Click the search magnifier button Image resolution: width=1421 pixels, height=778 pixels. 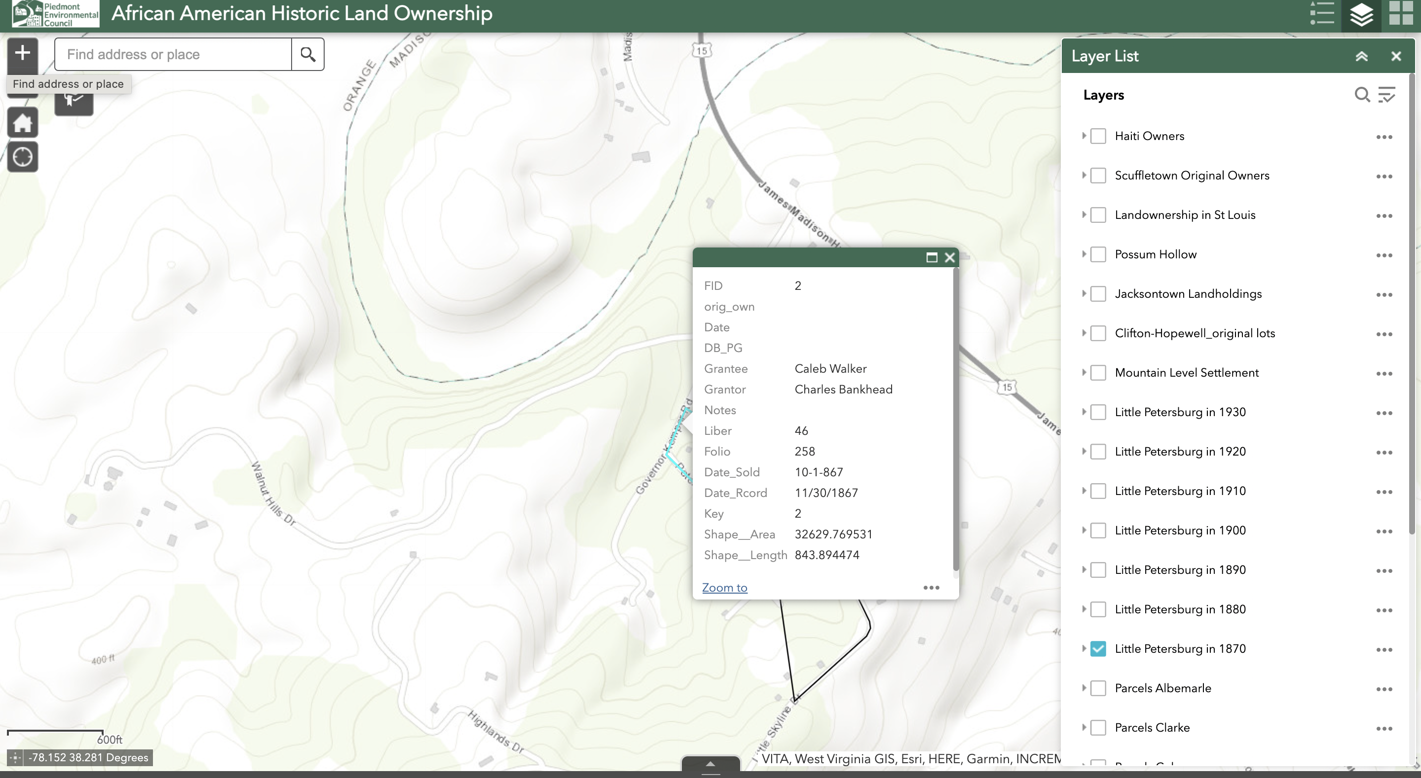(308, 54)
